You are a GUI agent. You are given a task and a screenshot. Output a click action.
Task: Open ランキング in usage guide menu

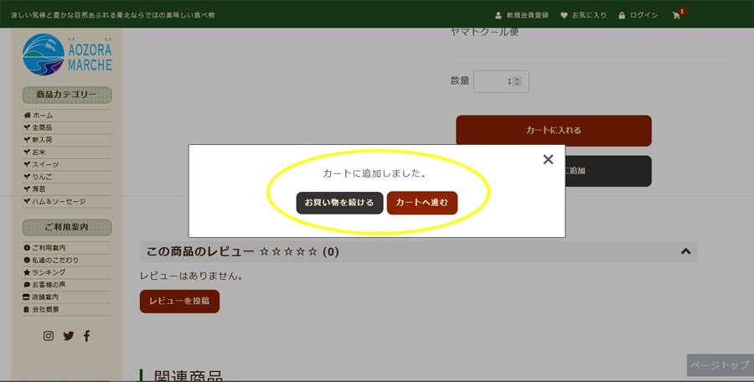(x=49, y=272)
